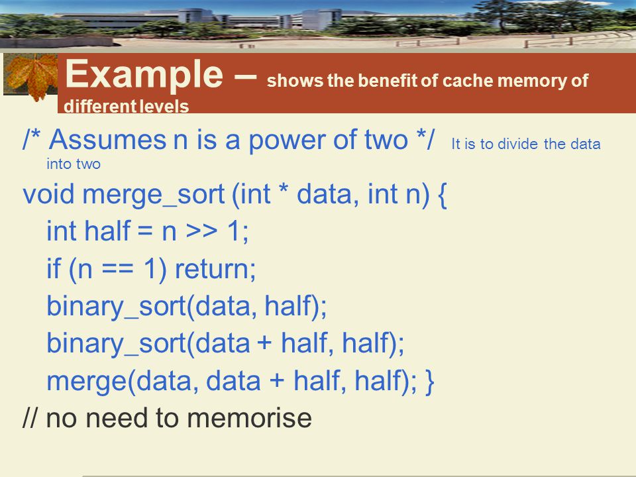Viewport: 636px width, 477px height.
Task: Click the "int half = n >> 1;" line
Action: click(x=148, y=231)
